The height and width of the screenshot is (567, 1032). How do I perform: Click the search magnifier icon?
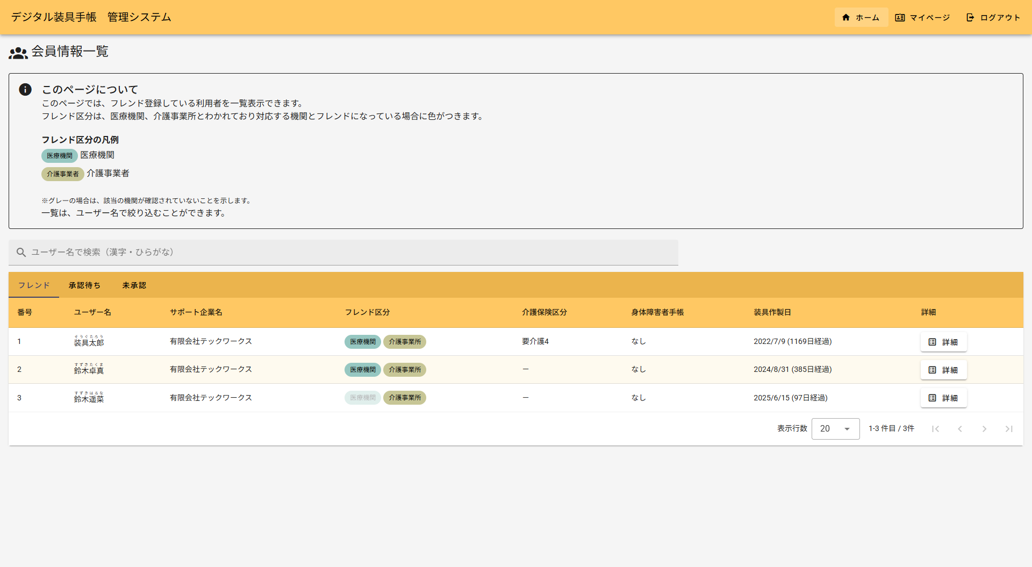tap(21, 252)
